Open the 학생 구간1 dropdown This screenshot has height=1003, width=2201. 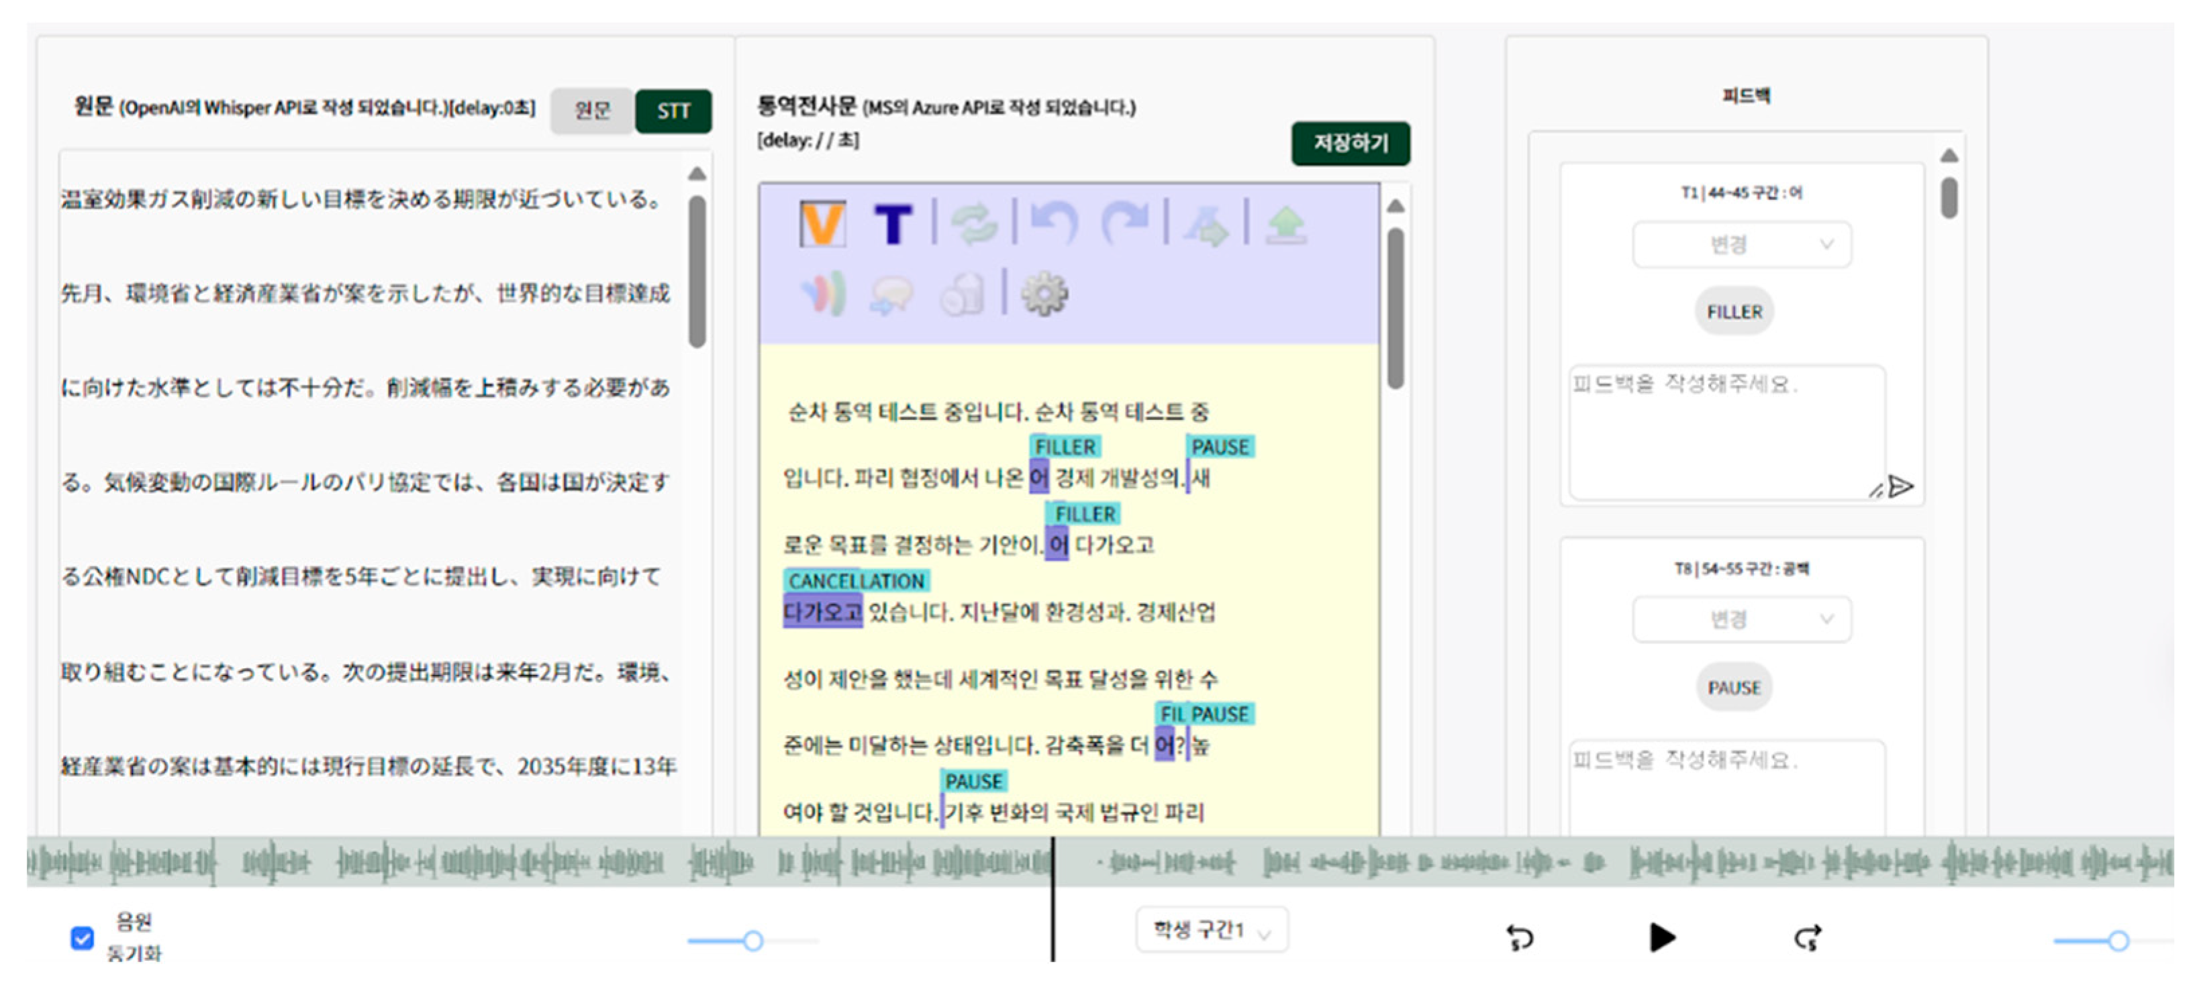click(1212, 929)
